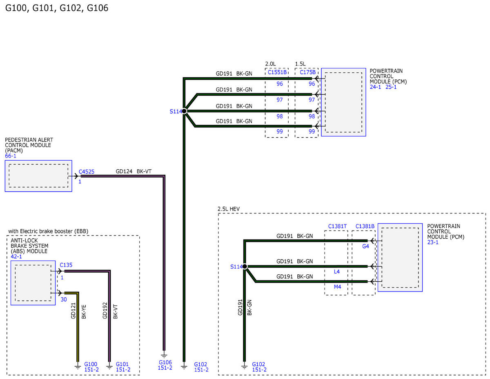Click G102 link inside the 2.5L HEV box

click(259, 364)
